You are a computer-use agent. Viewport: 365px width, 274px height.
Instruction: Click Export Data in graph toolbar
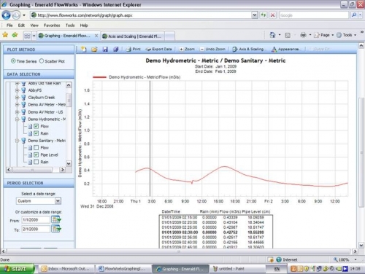click(158, 49)
